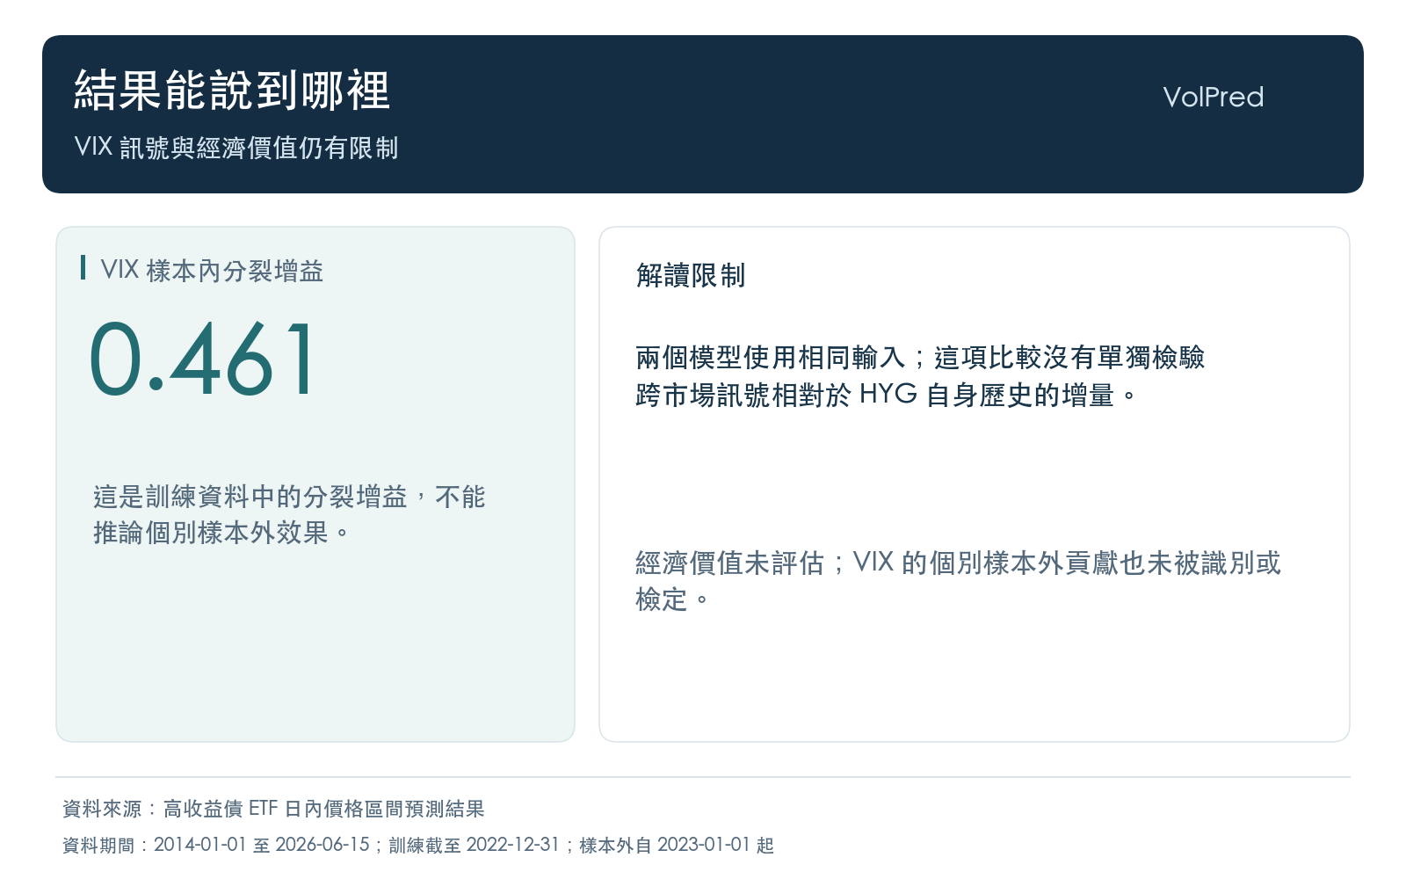Select the paragraph starting 經濟價值未評估
This screenshot has width=1406, height=879.
(958, 581)
